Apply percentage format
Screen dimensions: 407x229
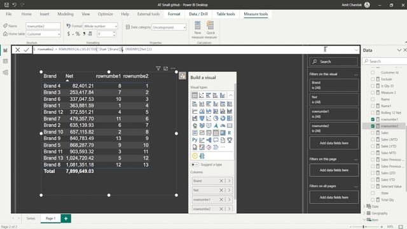point(78,34)
